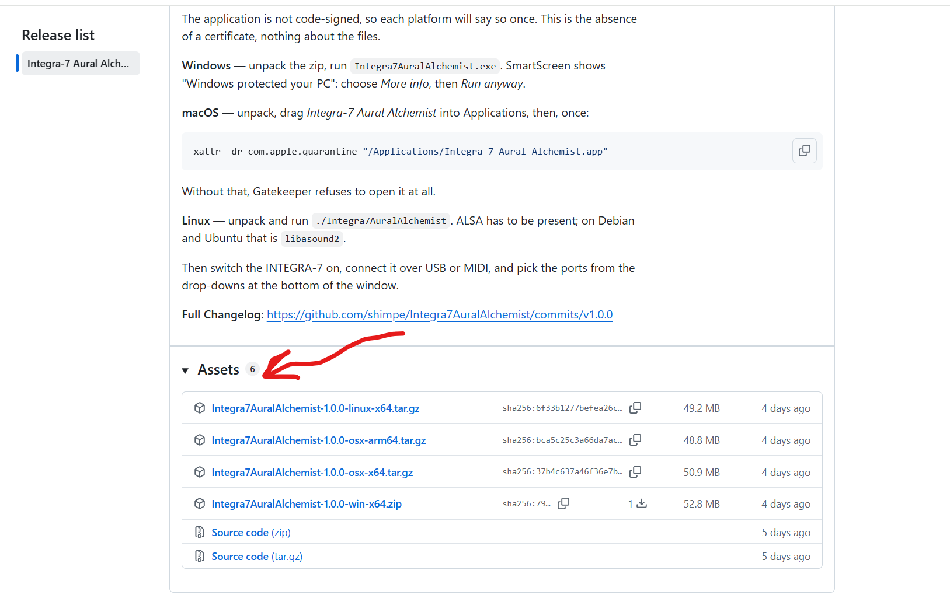Click the Assets count badge 6
Screen dimensions: 950x616
tap(252, 369)
